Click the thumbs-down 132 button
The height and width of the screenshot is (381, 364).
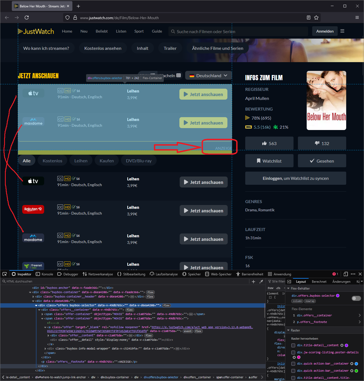tap(322, 143)
